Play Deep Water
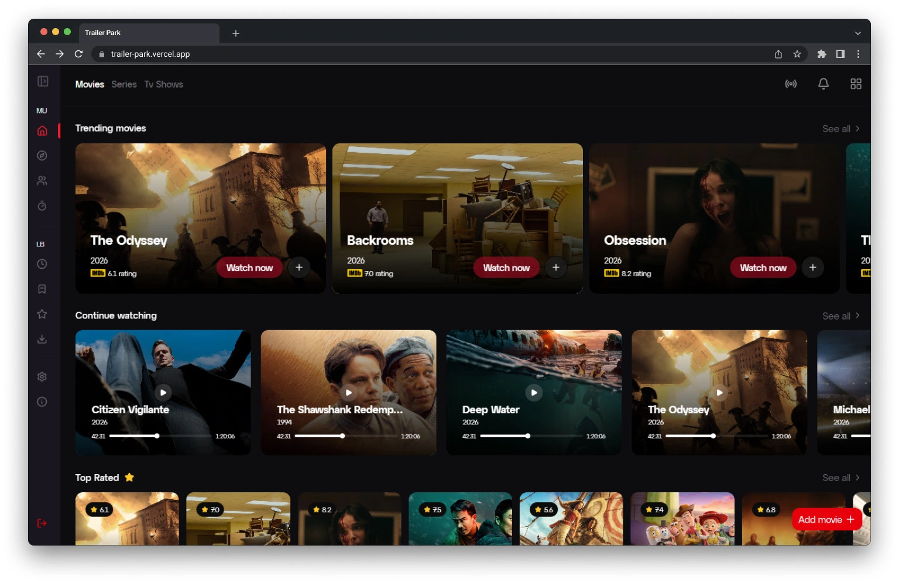 coord(534,392)
